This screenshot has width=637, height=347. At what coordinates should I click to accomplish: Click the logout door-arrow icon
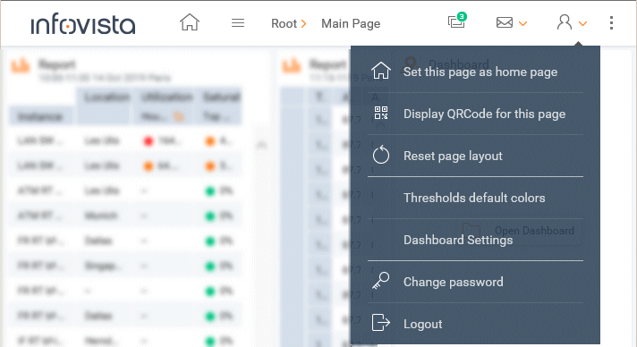tap(381, 323)
